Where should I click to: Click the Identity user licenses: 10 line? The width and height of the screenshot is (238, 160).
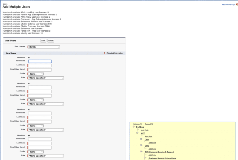pos(23,33)
